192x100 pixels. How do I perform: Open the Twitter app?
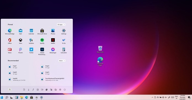tap(31, 50)
